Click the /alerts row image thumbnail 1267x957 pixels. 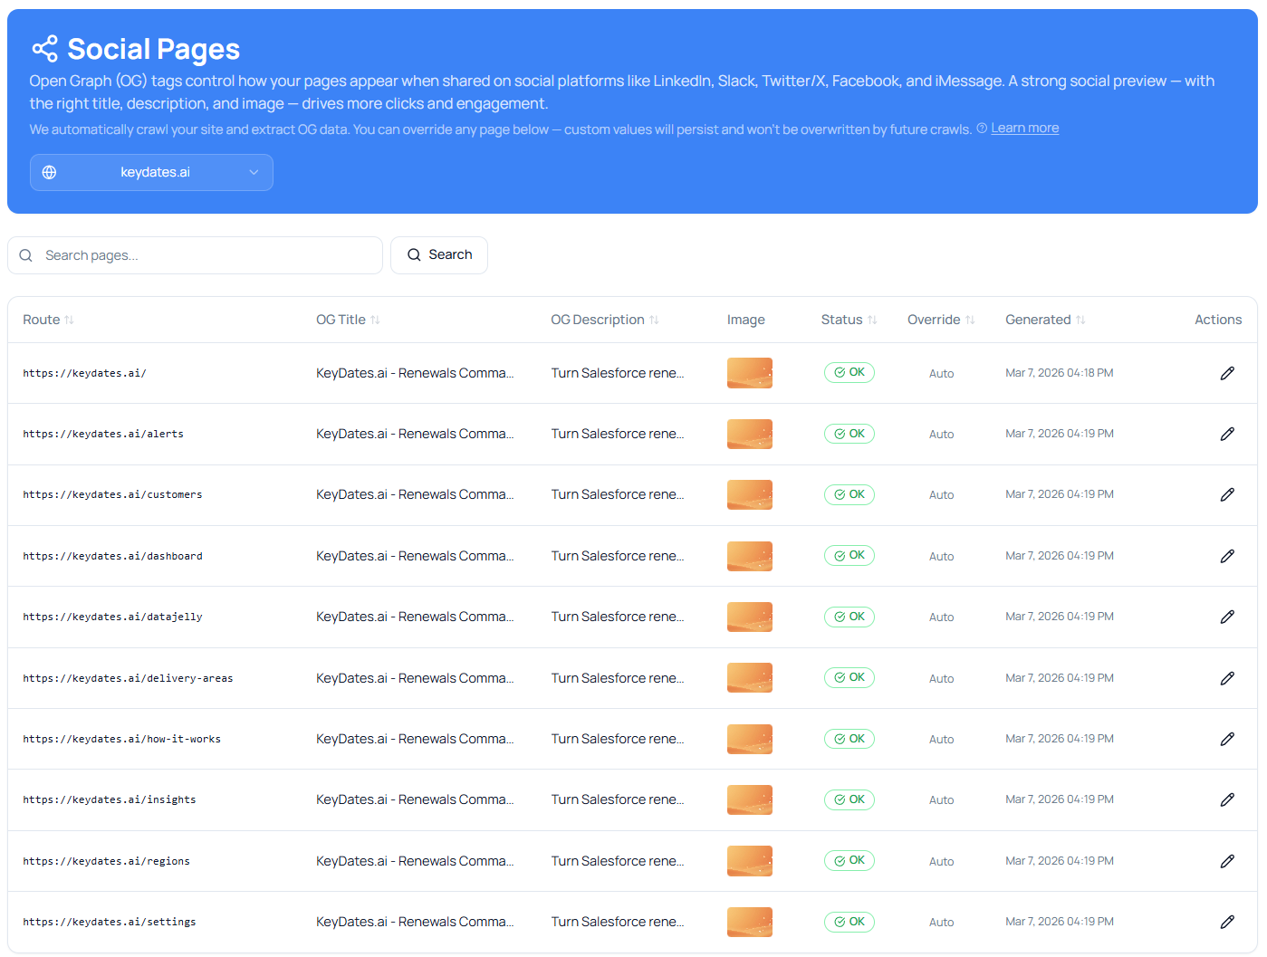coord(750,434)
